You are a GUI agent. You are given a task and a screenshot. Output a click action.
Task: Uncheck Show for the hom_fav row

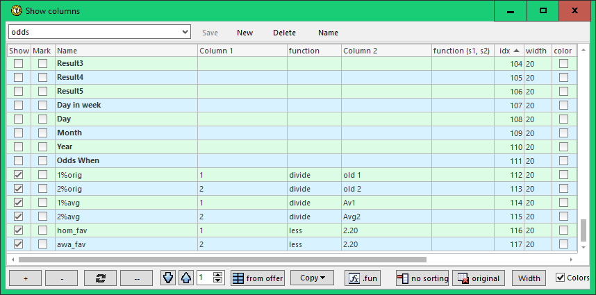pos(19,230)
